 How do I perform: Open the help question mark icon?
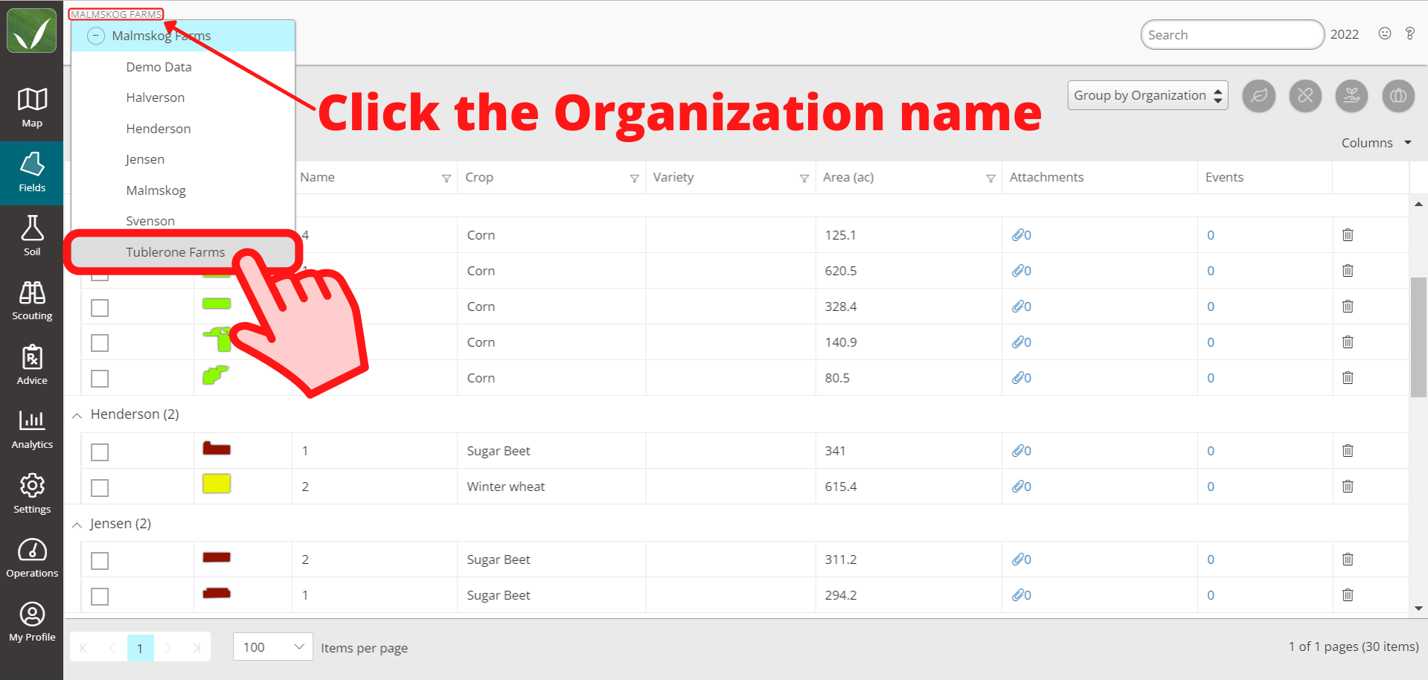tap(1410, 33)
